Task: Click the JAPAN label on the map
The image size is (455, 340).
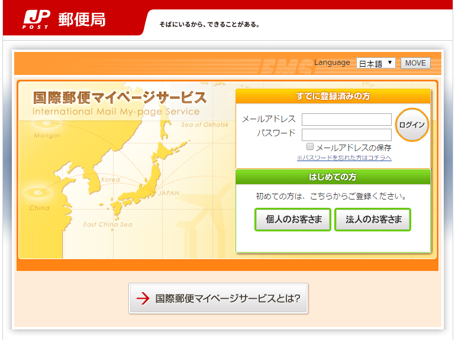Action: (169, 193)
